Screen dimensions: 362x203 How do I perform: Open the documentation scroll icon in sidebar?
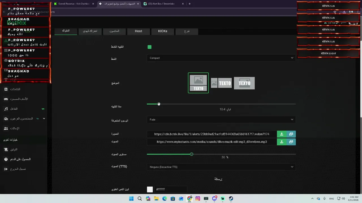(6, 149)
